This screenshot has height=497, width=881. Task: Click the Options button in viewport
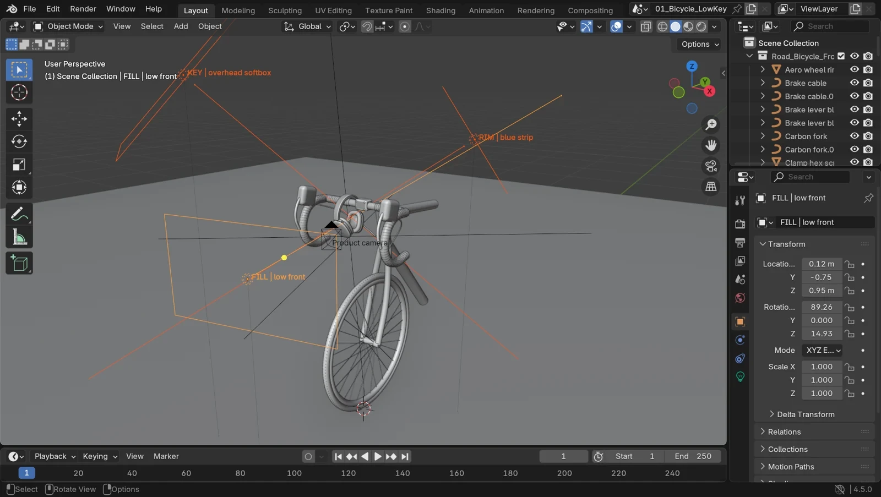tap(699, 44)
